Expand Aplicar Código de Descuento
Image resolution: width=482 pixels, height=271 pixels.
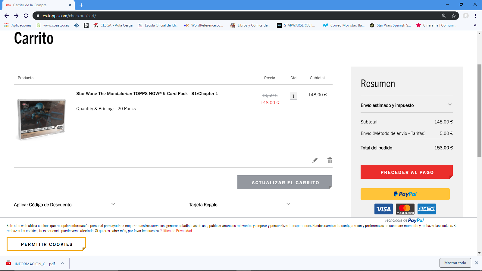click(x=64, y=205)
